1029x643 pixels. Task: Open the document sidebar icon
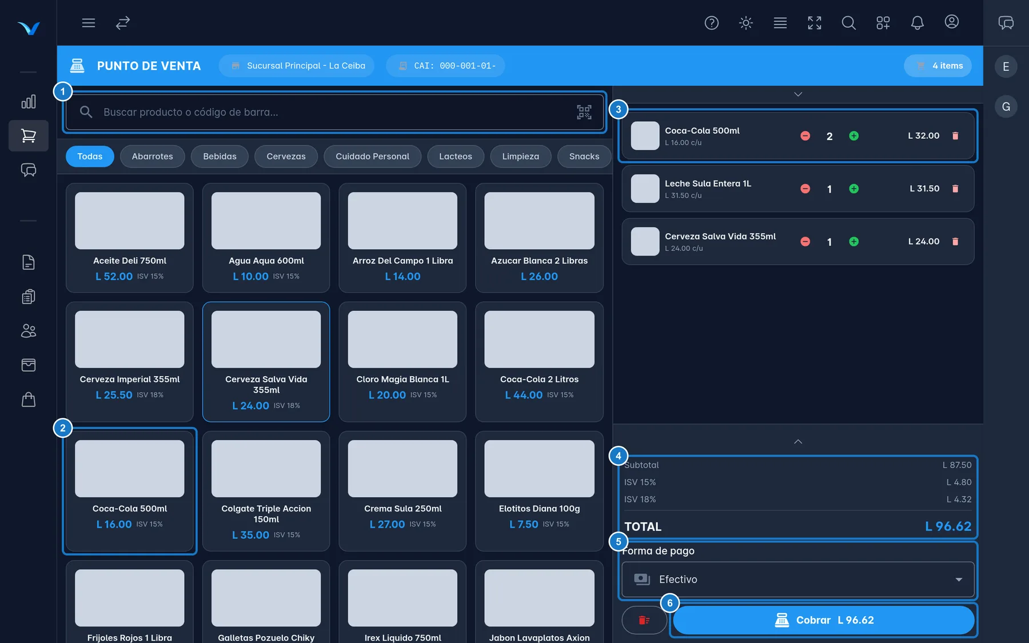pos(29,262)
